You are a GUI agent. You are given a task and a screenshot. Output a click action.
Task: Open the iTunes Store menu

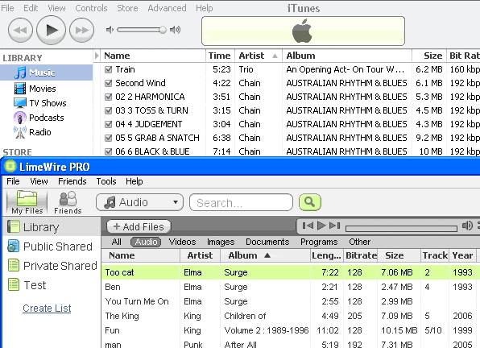pyautogui.click(x=127, y=8)
